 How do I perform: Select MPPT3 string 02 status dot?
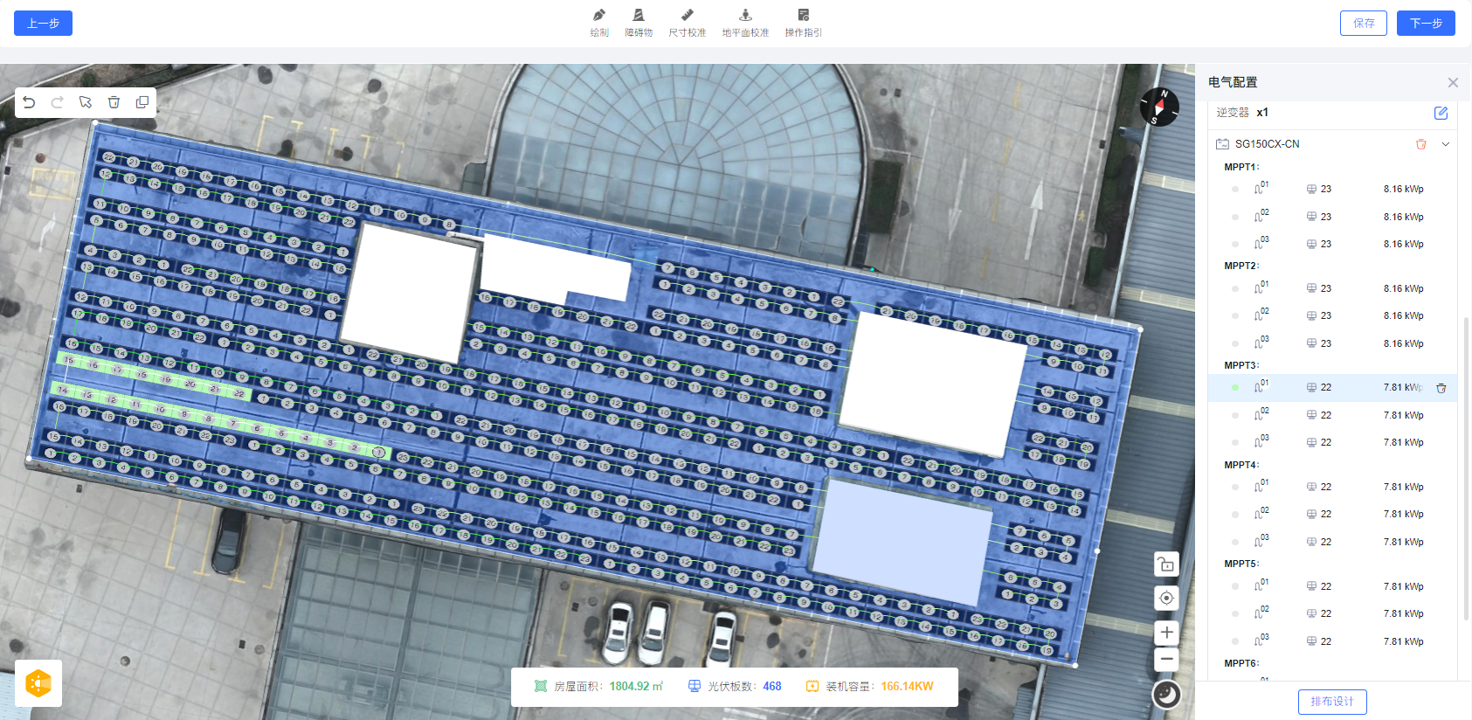pyautogui.click(x=1234, y=415)
